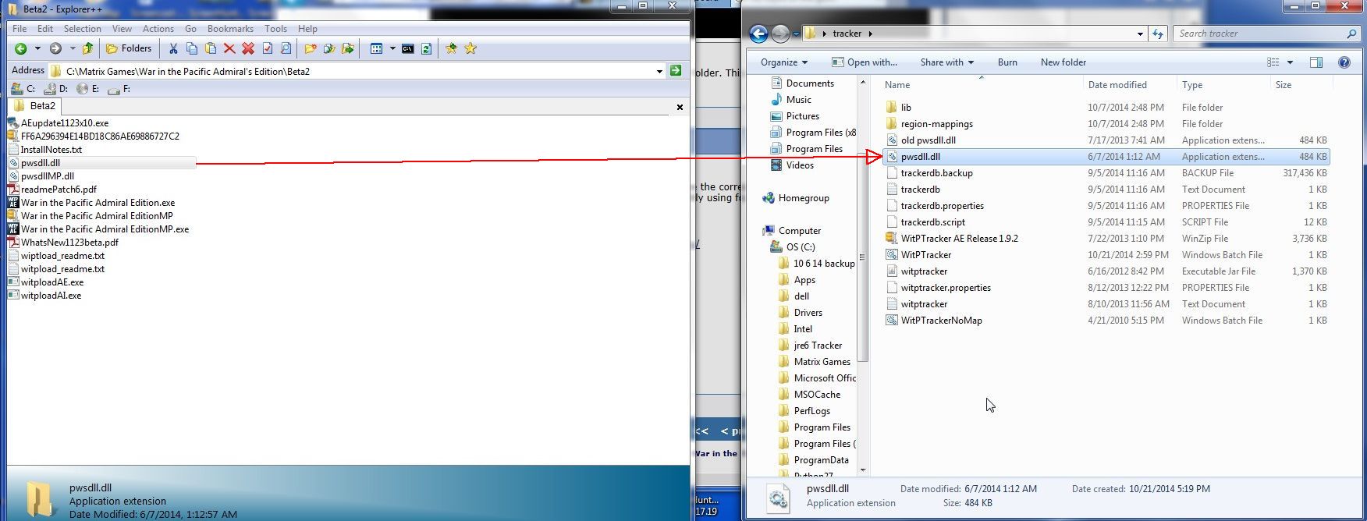Click blue Back button in tracker window
The image size is (1367, 521).
coord(758,34)
